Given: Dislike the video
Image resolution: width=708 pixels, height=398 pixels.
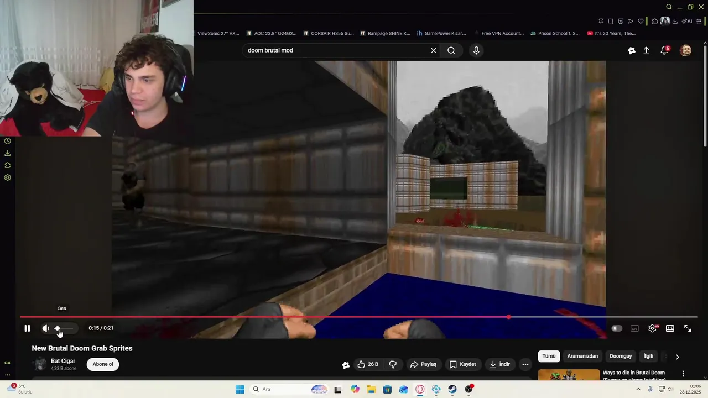Looking at the screenshot, I should pos(393,364).
